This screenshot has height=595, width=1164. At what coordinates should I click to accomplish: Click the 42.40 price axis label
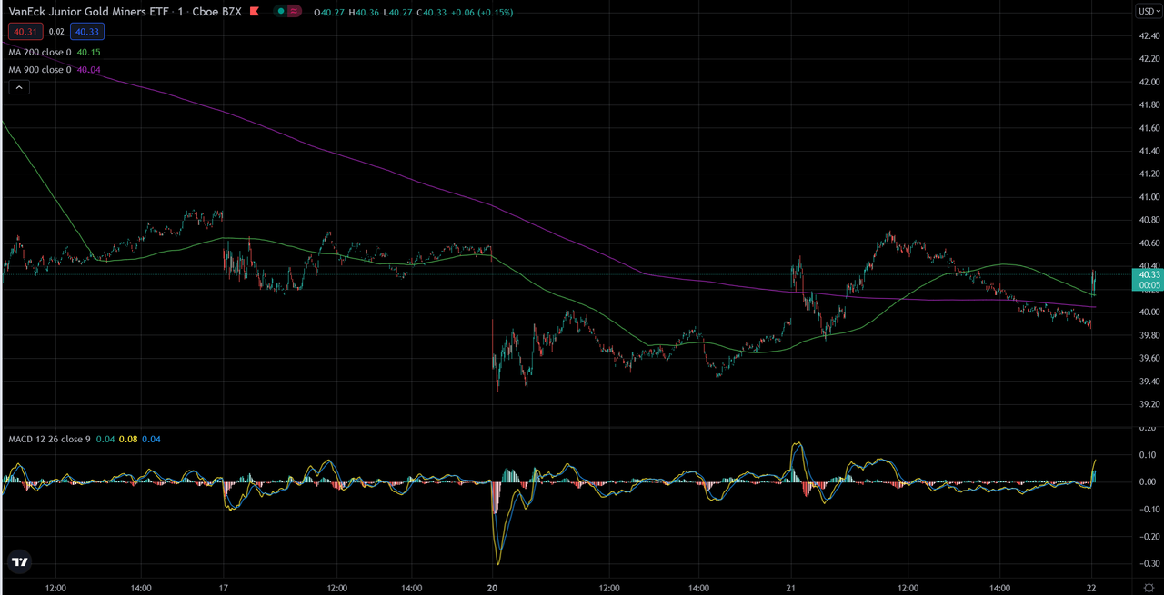(x=1148, y=35)
